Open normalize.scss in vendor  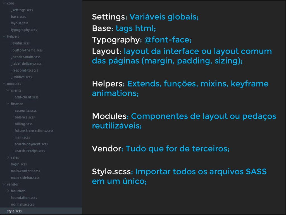(22, 204)
